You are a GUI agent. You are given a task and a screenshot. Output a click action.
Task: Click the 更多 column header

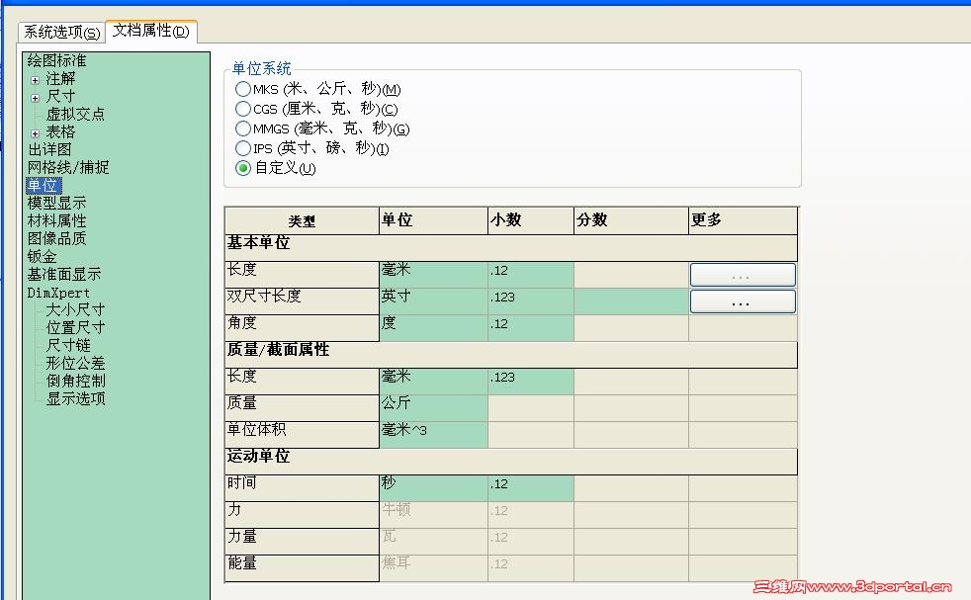coord(743,221)
